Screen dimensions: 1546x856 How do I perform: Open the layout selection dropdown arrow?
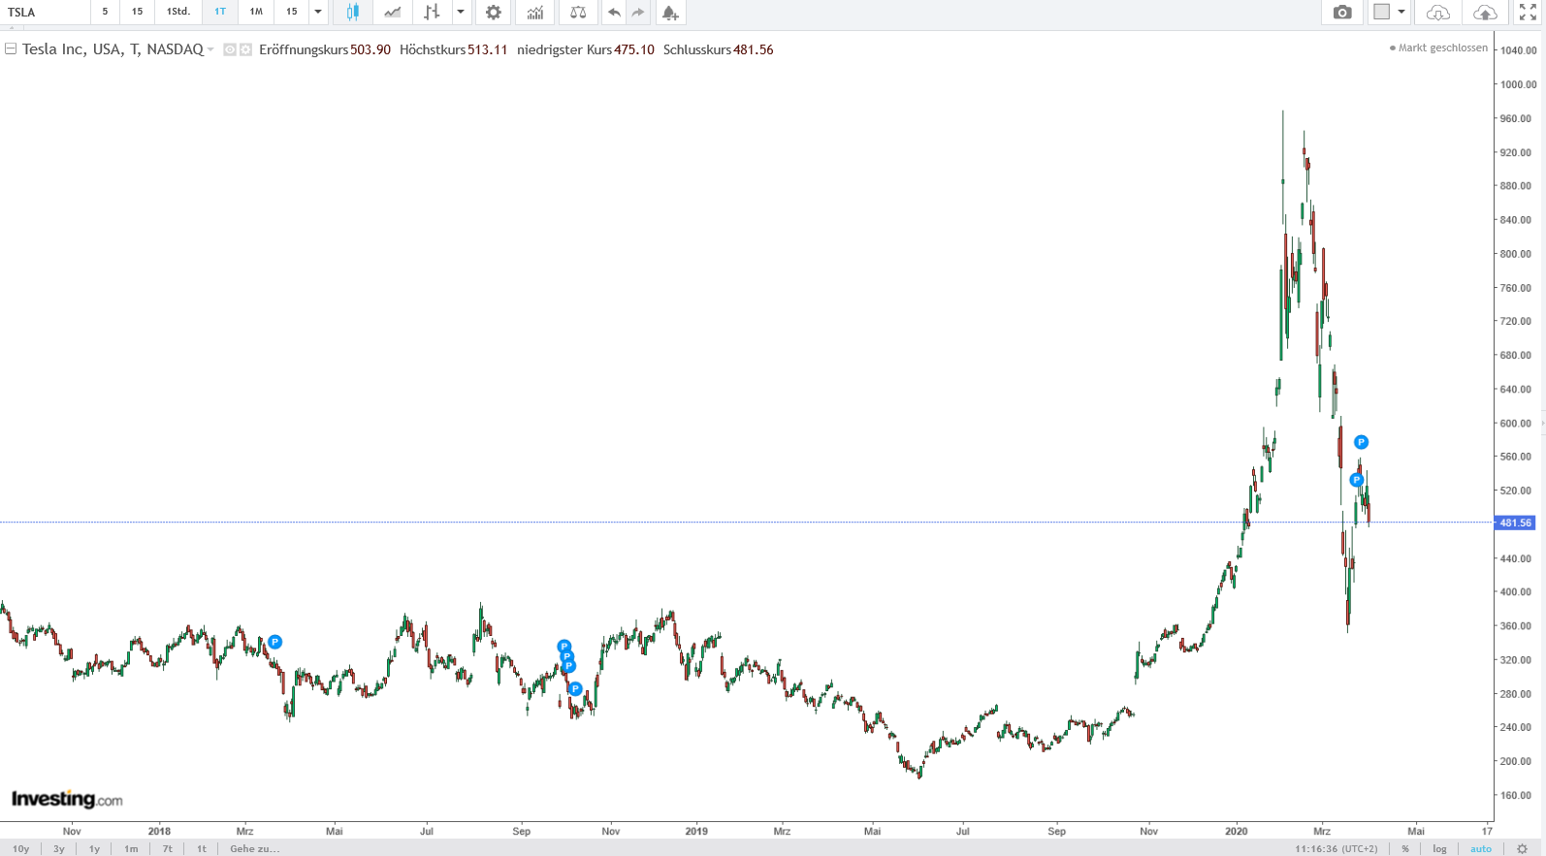[1401, 13]
